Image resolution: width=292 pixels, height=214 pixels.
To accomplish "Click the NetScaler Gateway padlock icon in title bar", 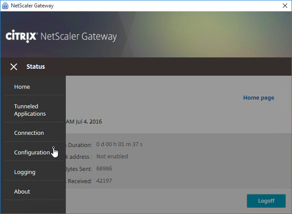I will click(5, 6).
